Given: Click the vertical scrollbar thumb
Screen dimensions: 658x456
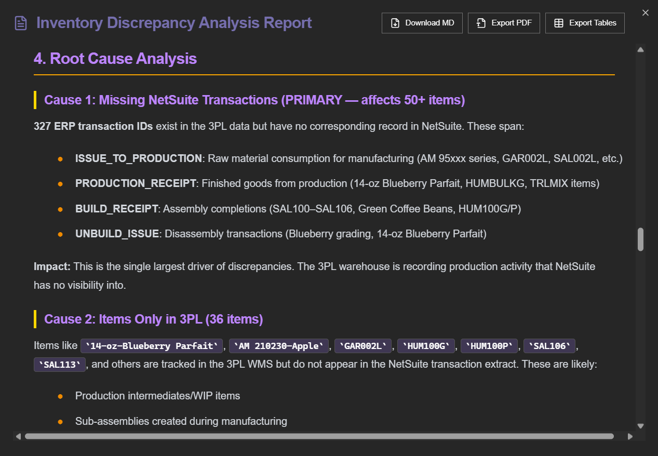Looking at the screenshot, I should click(x=640, y=239).
